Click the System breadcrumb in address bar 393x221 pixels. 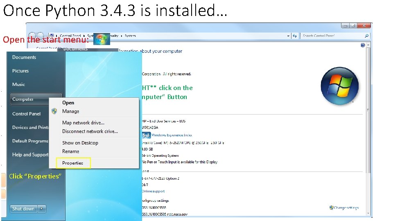[130, 36]
